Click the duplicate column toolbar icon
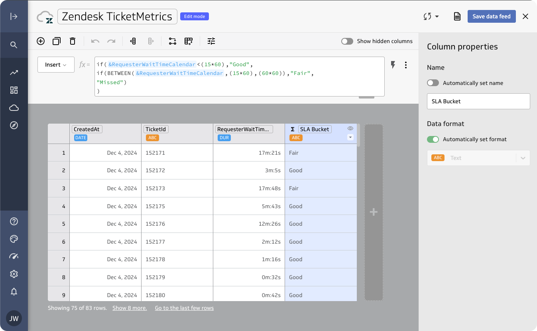The image size is (537, 331). coord(57,41)
